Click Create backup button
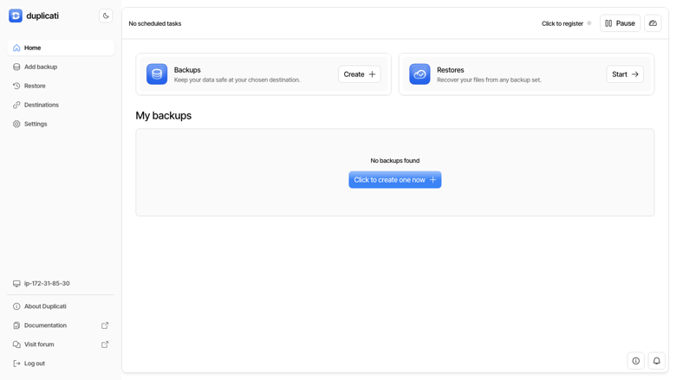Image resolution: width=676 pixels, height=380 pixels. [360, 74]
